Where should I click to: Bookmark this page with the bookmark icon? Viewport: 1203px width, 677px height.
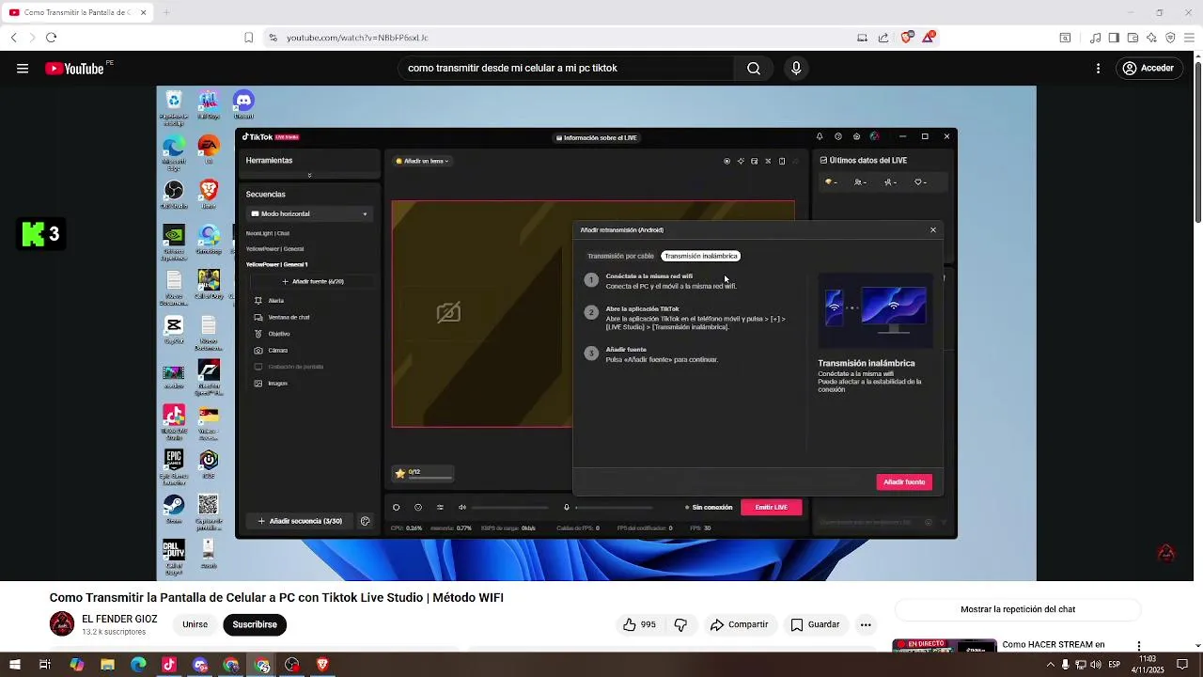pyautogui.click(x=248, y=38)
